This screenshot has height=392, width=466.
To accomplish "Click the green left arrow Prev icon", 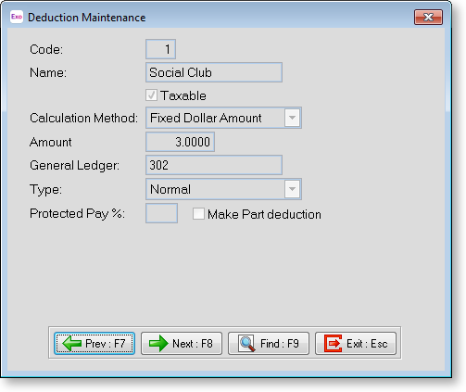I will click(x=71, y=343).
